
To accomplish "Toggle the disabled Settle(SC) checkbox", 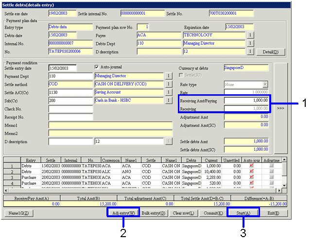I will [x=181, y=75].
